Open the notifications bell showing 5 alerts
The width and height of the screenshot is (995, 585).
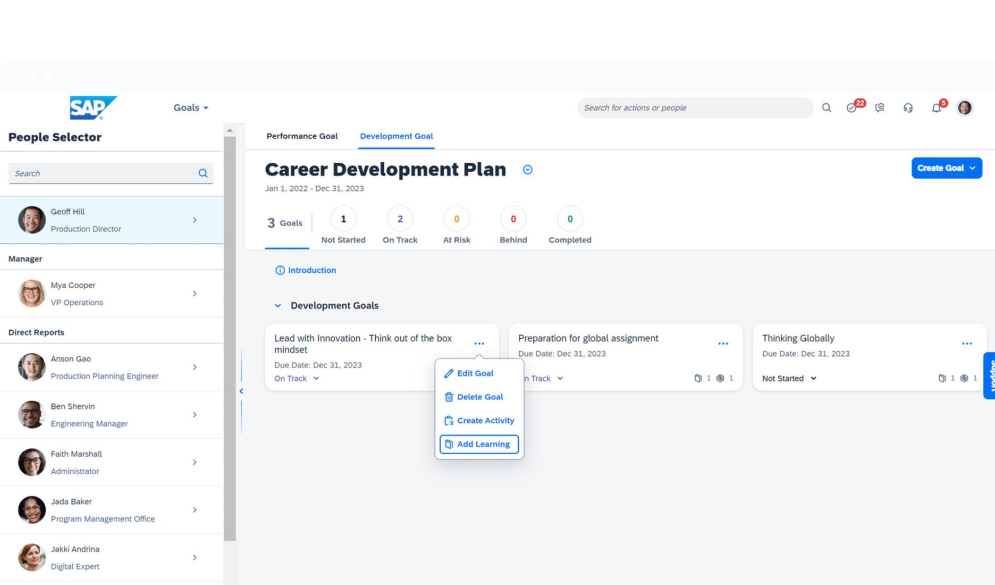point(937,107)
